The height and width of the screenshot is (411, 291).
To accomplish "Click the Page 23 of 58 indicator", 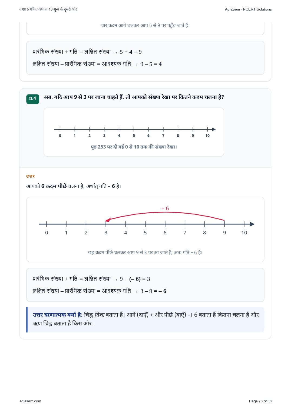I will pyautogui.click(x=260, y=401).
